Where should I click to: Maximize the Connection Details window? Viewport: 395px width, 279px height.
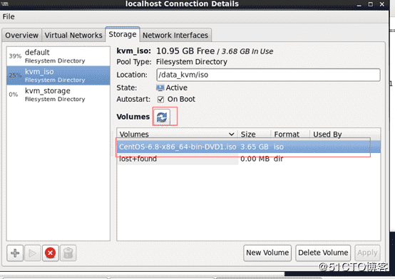(x=370, y=4)
